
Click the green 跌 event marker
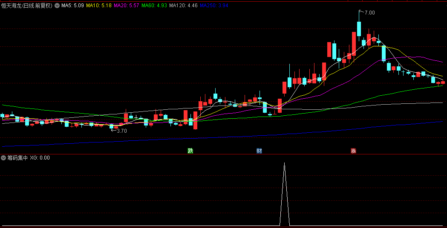[190, 151]
